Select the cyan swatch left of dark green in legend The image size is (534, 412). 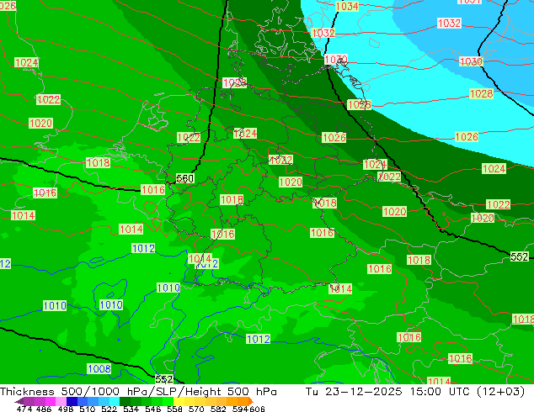(x=115, y=401)
